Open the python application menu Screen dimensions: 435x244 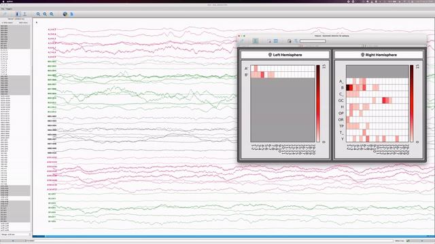point(10,1)
